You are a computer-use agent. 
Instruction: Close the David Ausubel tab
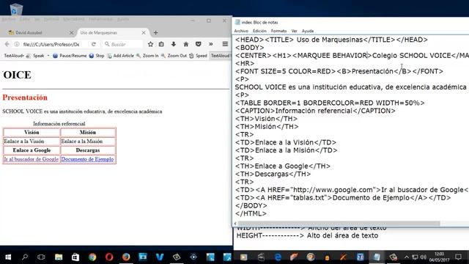71,32
